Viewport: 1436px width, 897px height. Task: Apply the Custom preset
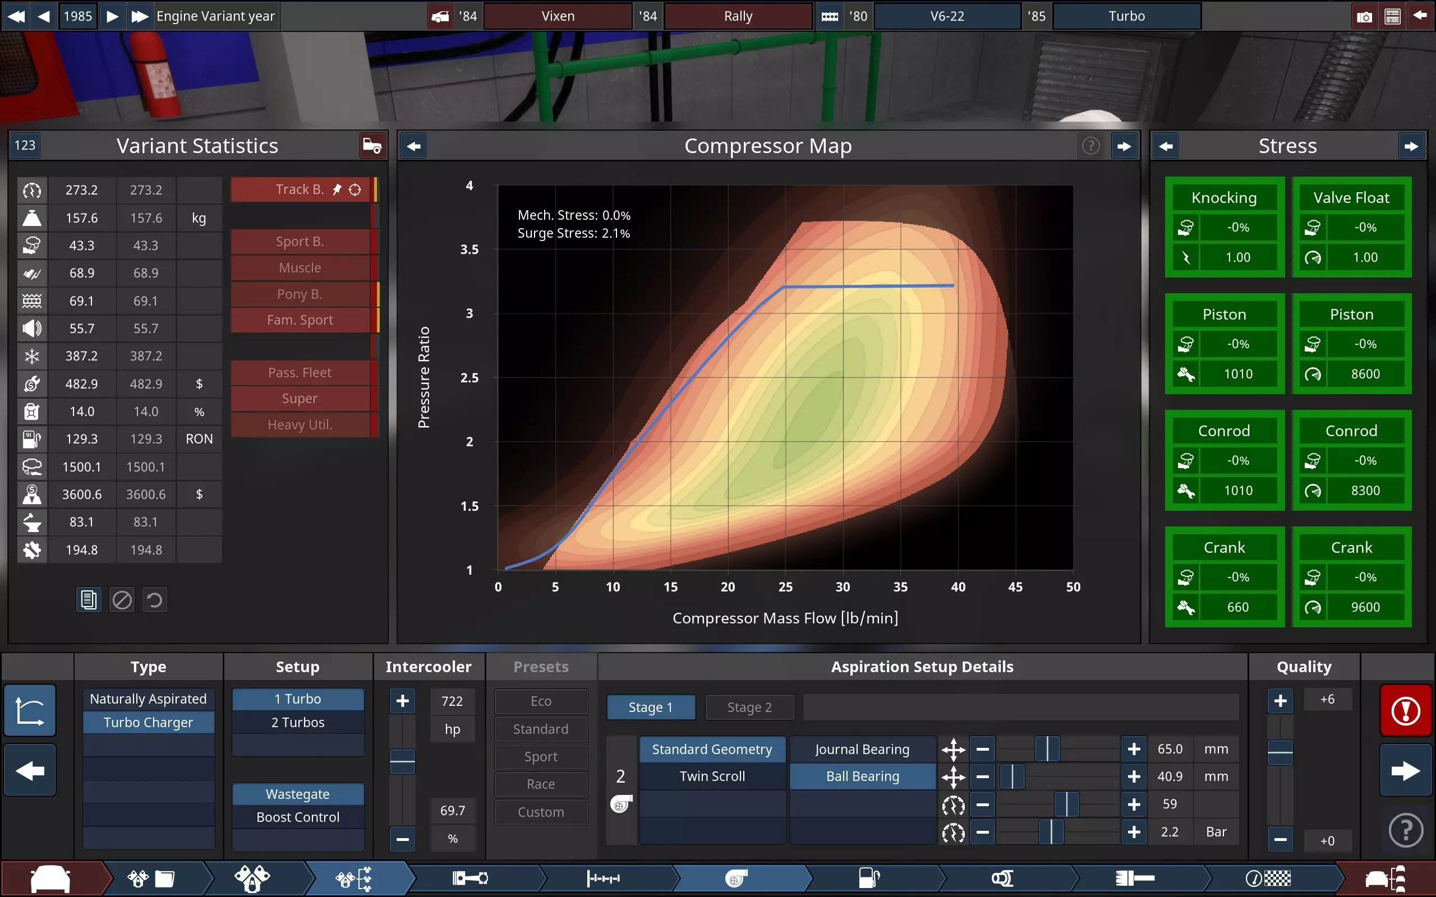tap(541, 812)
